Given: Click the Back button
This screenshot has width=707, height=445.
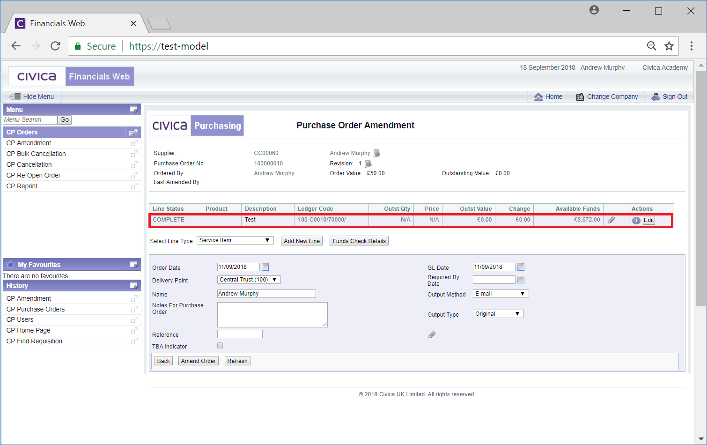Looking at the screenshot, I should pyautogui.click(x=163, y=361).
